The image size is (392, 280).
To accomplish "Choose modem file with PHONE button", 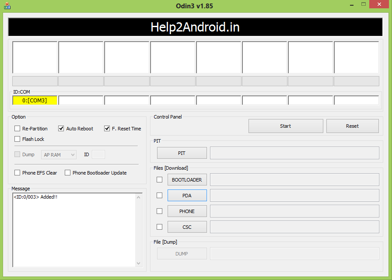I will (x=187, y=211).
